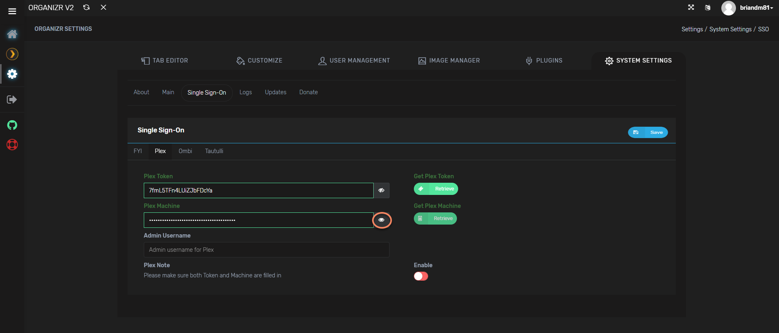Image resolution: width=779 pixels, height=333 pixels.
Task: Click the 'Plex Note' label
Action: point(157,265)
